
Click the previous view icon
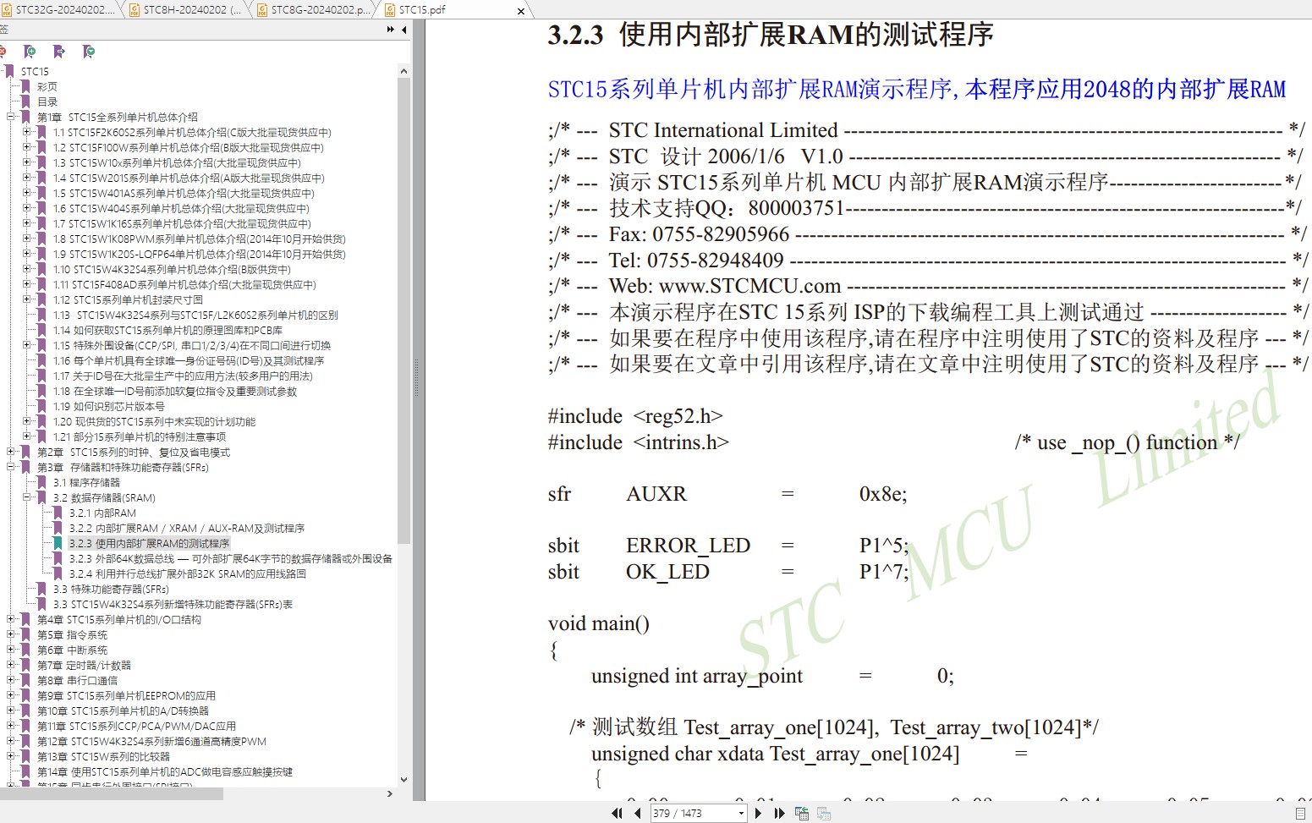click(802, 813)
